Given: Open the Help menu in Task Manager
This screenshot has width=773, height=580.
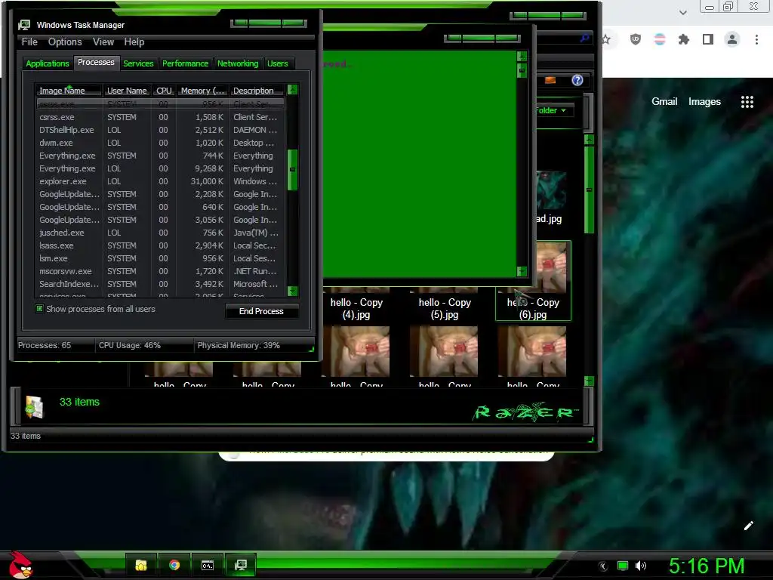Looking at the screenshot, I should 134,42.
